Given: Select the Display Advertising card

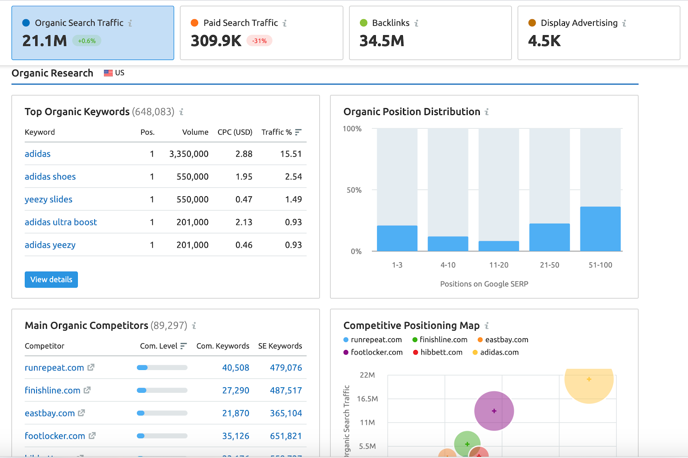Looking at the screenshot, I should (x=599, y=33).
